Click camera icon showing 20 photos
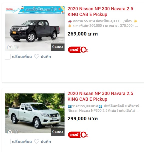Image resolution: width=144 pixels, height=152 pixels. point(10,132)
